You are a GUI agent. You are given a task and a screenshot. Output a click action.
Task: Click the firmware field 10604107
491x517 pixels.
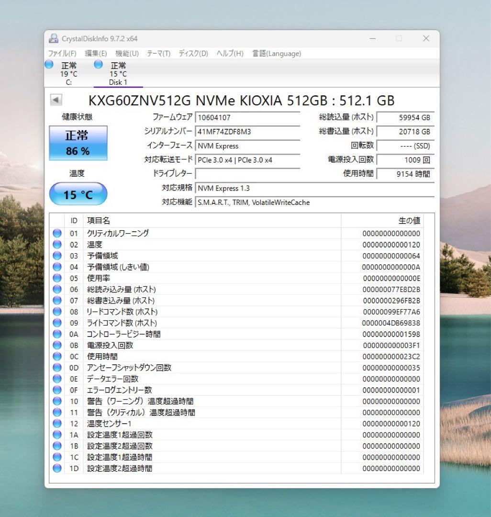[x=247, y=118]
